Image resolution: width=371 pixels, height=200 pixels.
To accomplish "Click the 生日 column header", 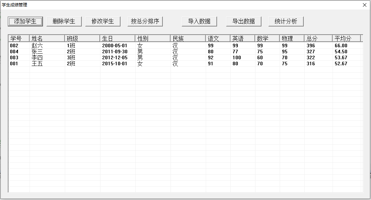I will coord(117,38).
